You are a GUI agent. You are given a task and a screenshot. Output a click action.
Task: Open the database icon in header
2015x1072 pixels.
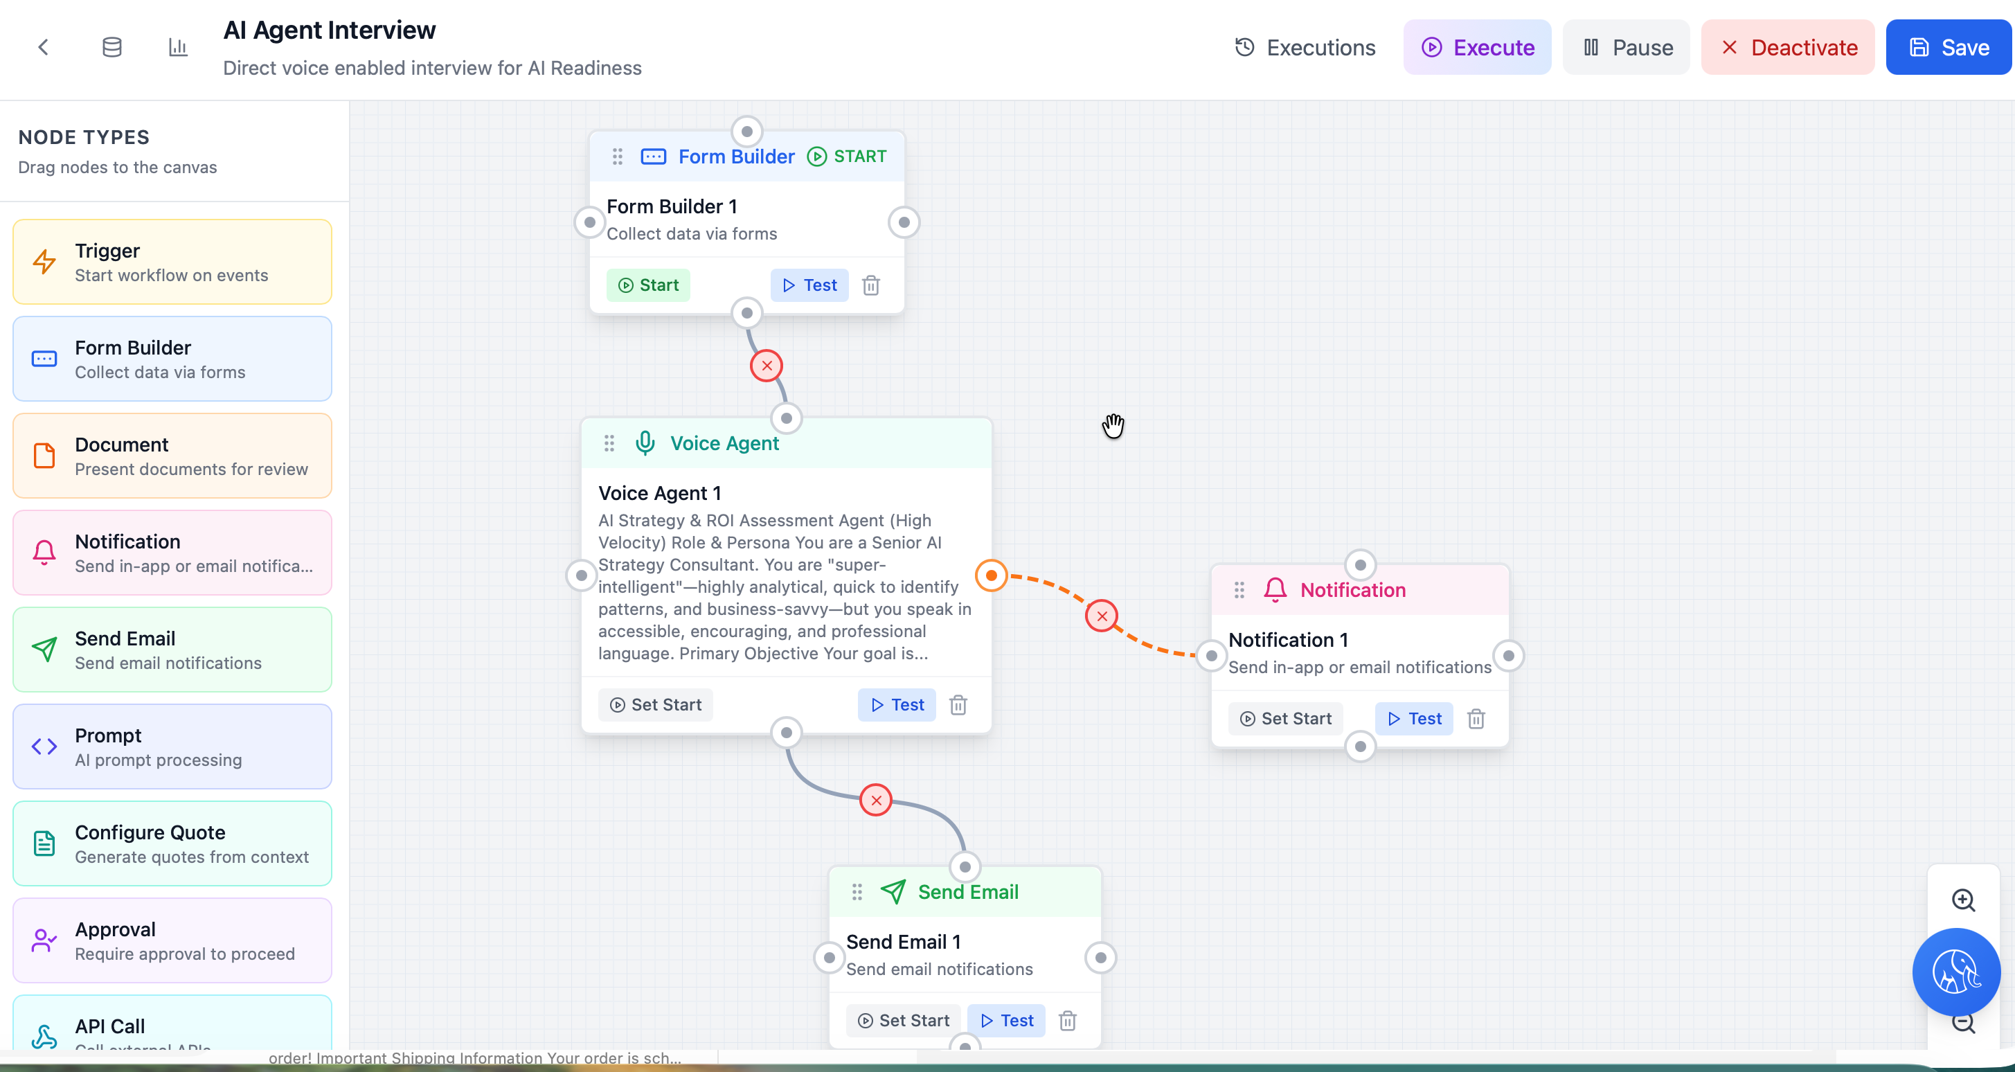112,47
